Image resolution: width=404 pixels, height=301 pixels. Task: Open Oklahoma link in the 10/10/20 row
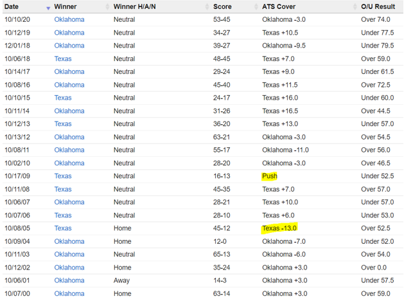point(69,19)
